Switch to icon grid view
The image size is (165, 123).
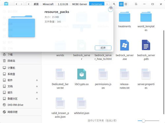121,4
